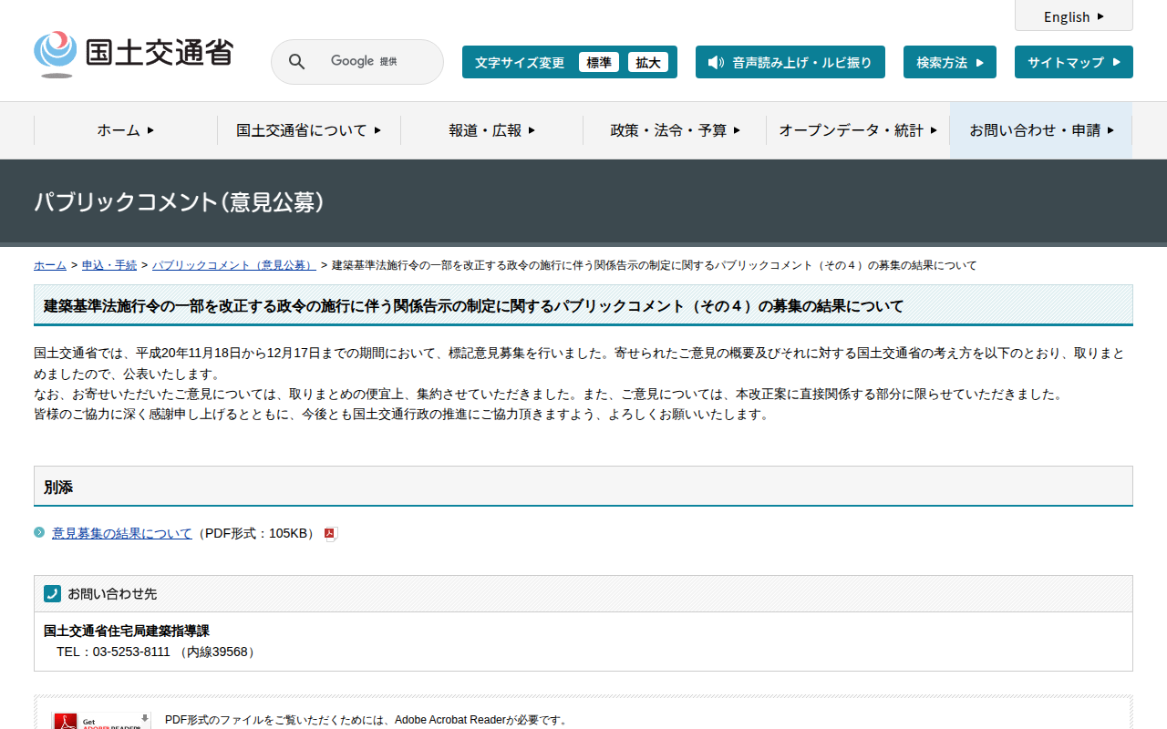Click the Get Adobe Reader badge
Viewport: 1167px width, 729px height.
tap(101, 720)
